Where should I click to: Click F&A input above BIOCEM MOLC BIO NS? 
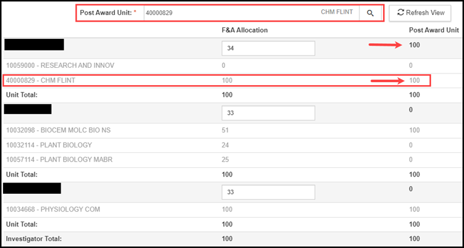pos(268,113)
